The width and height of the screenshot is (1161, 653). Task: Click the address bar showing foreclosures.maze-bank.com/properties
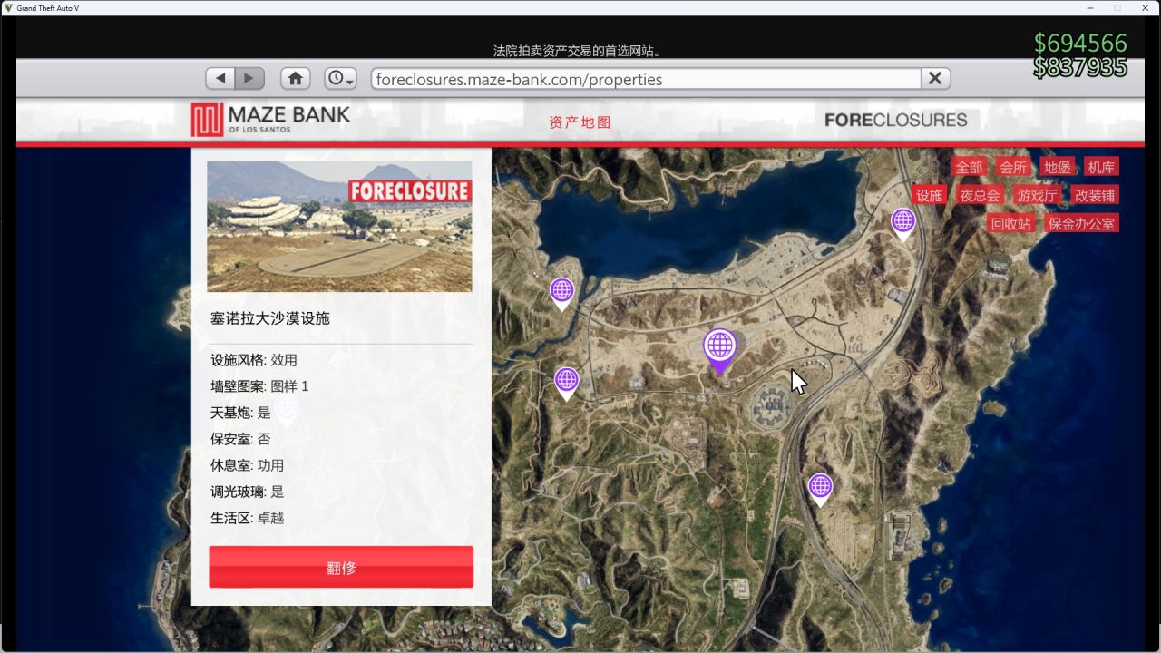(x=646, y=79)
